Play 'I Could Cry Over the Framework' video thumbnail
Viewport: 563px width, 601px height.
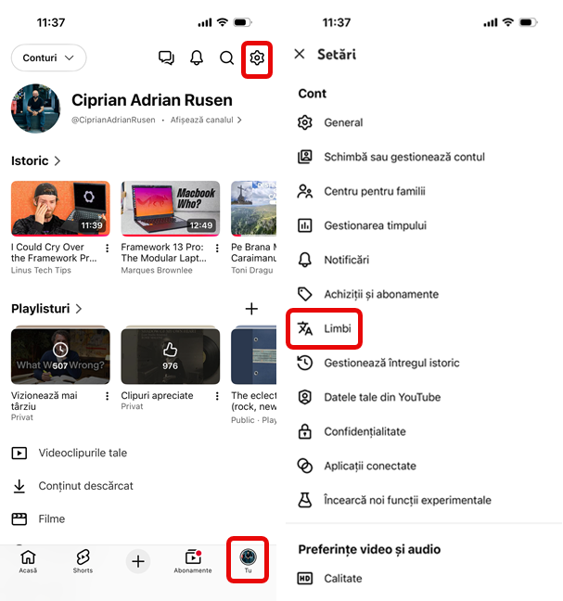coord(60,209)
